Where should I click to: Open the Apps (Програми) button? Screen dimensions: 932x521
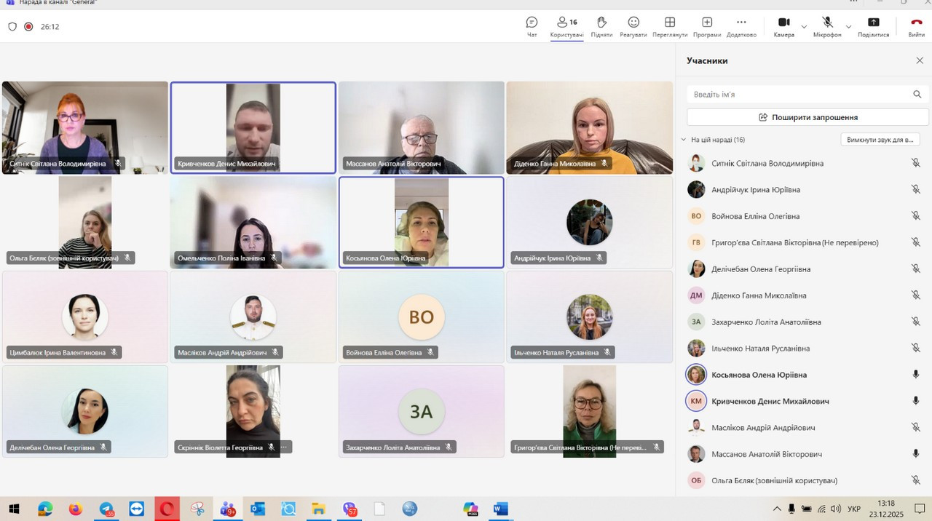(x=706, y=27)
